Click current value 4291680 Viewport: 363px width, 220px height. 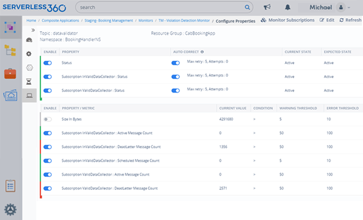(x=226, y=119)
